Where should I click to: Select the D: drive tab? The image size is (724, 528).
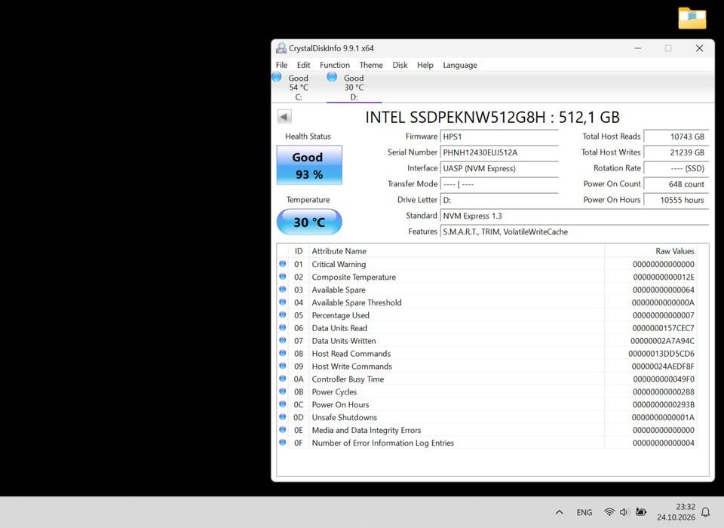(x=354, y=87)
